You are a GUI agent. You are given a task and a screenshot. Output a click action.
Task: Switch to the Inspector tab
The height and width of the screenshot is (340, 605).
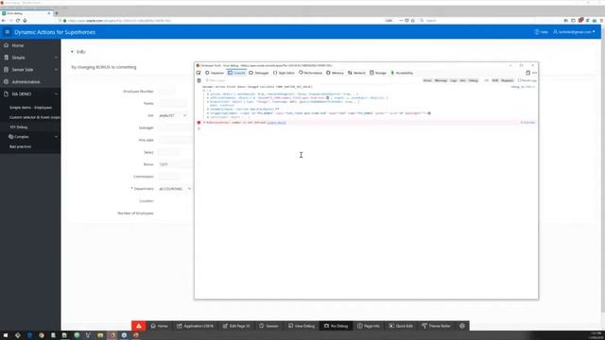pos(215,73)
